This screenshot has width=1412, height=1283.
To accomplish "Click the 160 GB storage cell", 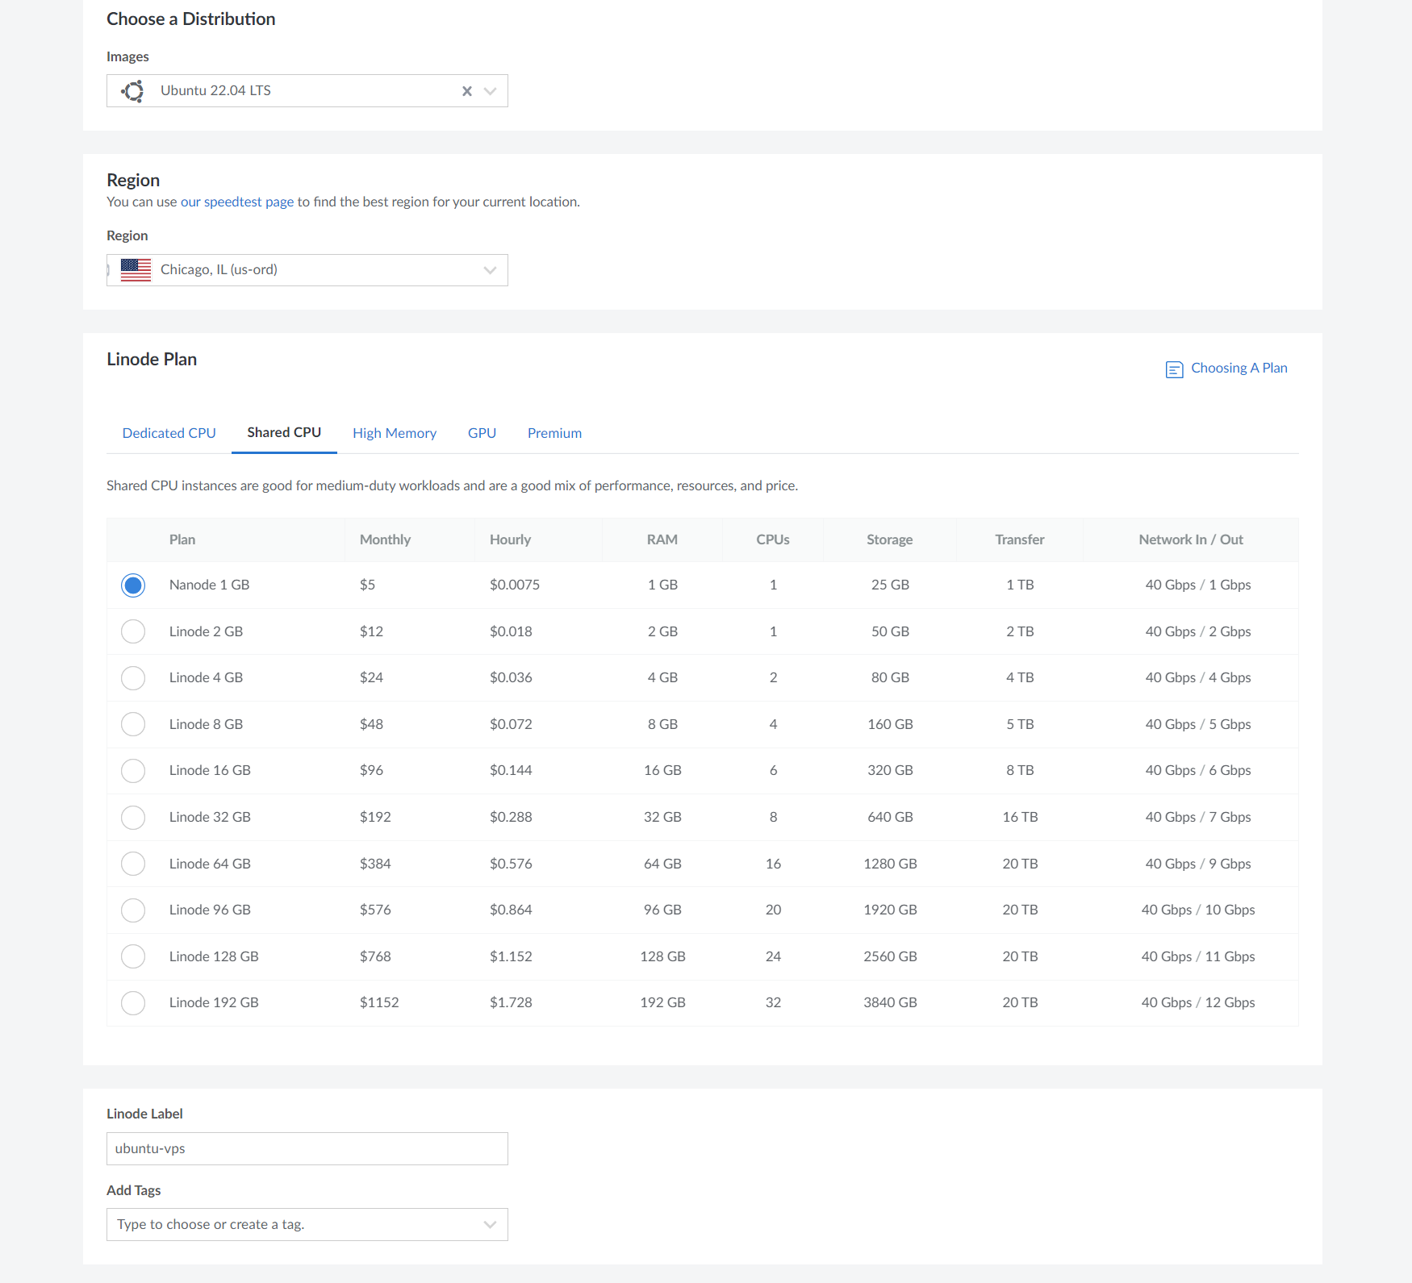I will point(890,724).
